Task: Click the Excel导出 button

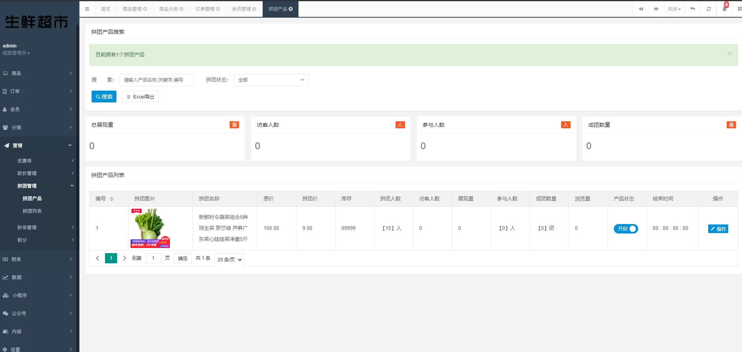Action: (140, 97)
